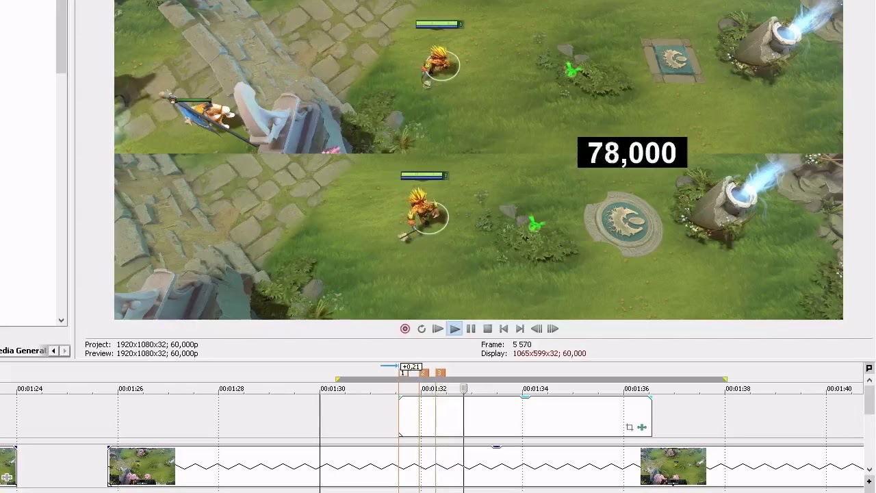Click timeline vertical scrollbar up arrow

click(869, 380)
